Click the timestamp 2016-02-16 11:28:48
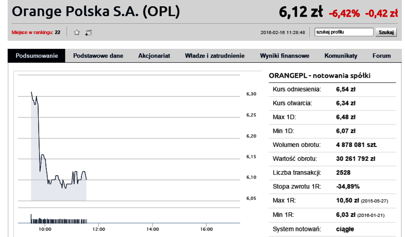The image size is (405, 237). point(282,32)
